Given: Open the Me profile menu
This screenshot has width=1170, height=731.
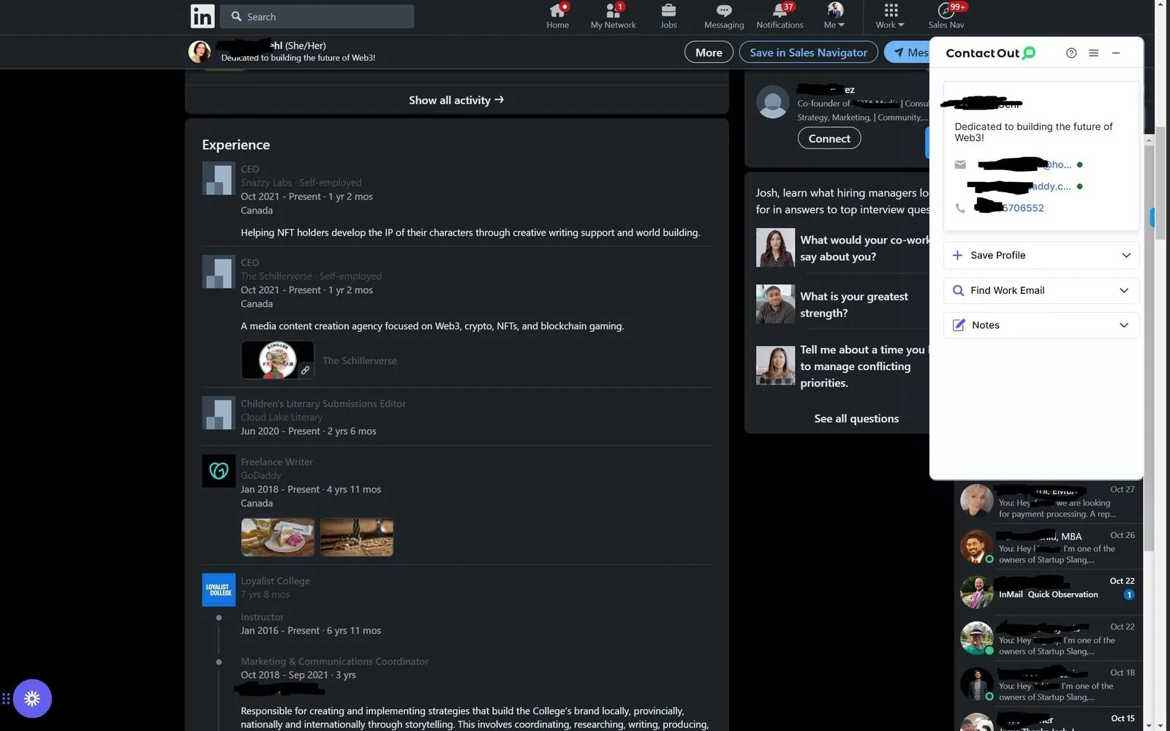Looking at the screenshot, I should tap(834, 16).
